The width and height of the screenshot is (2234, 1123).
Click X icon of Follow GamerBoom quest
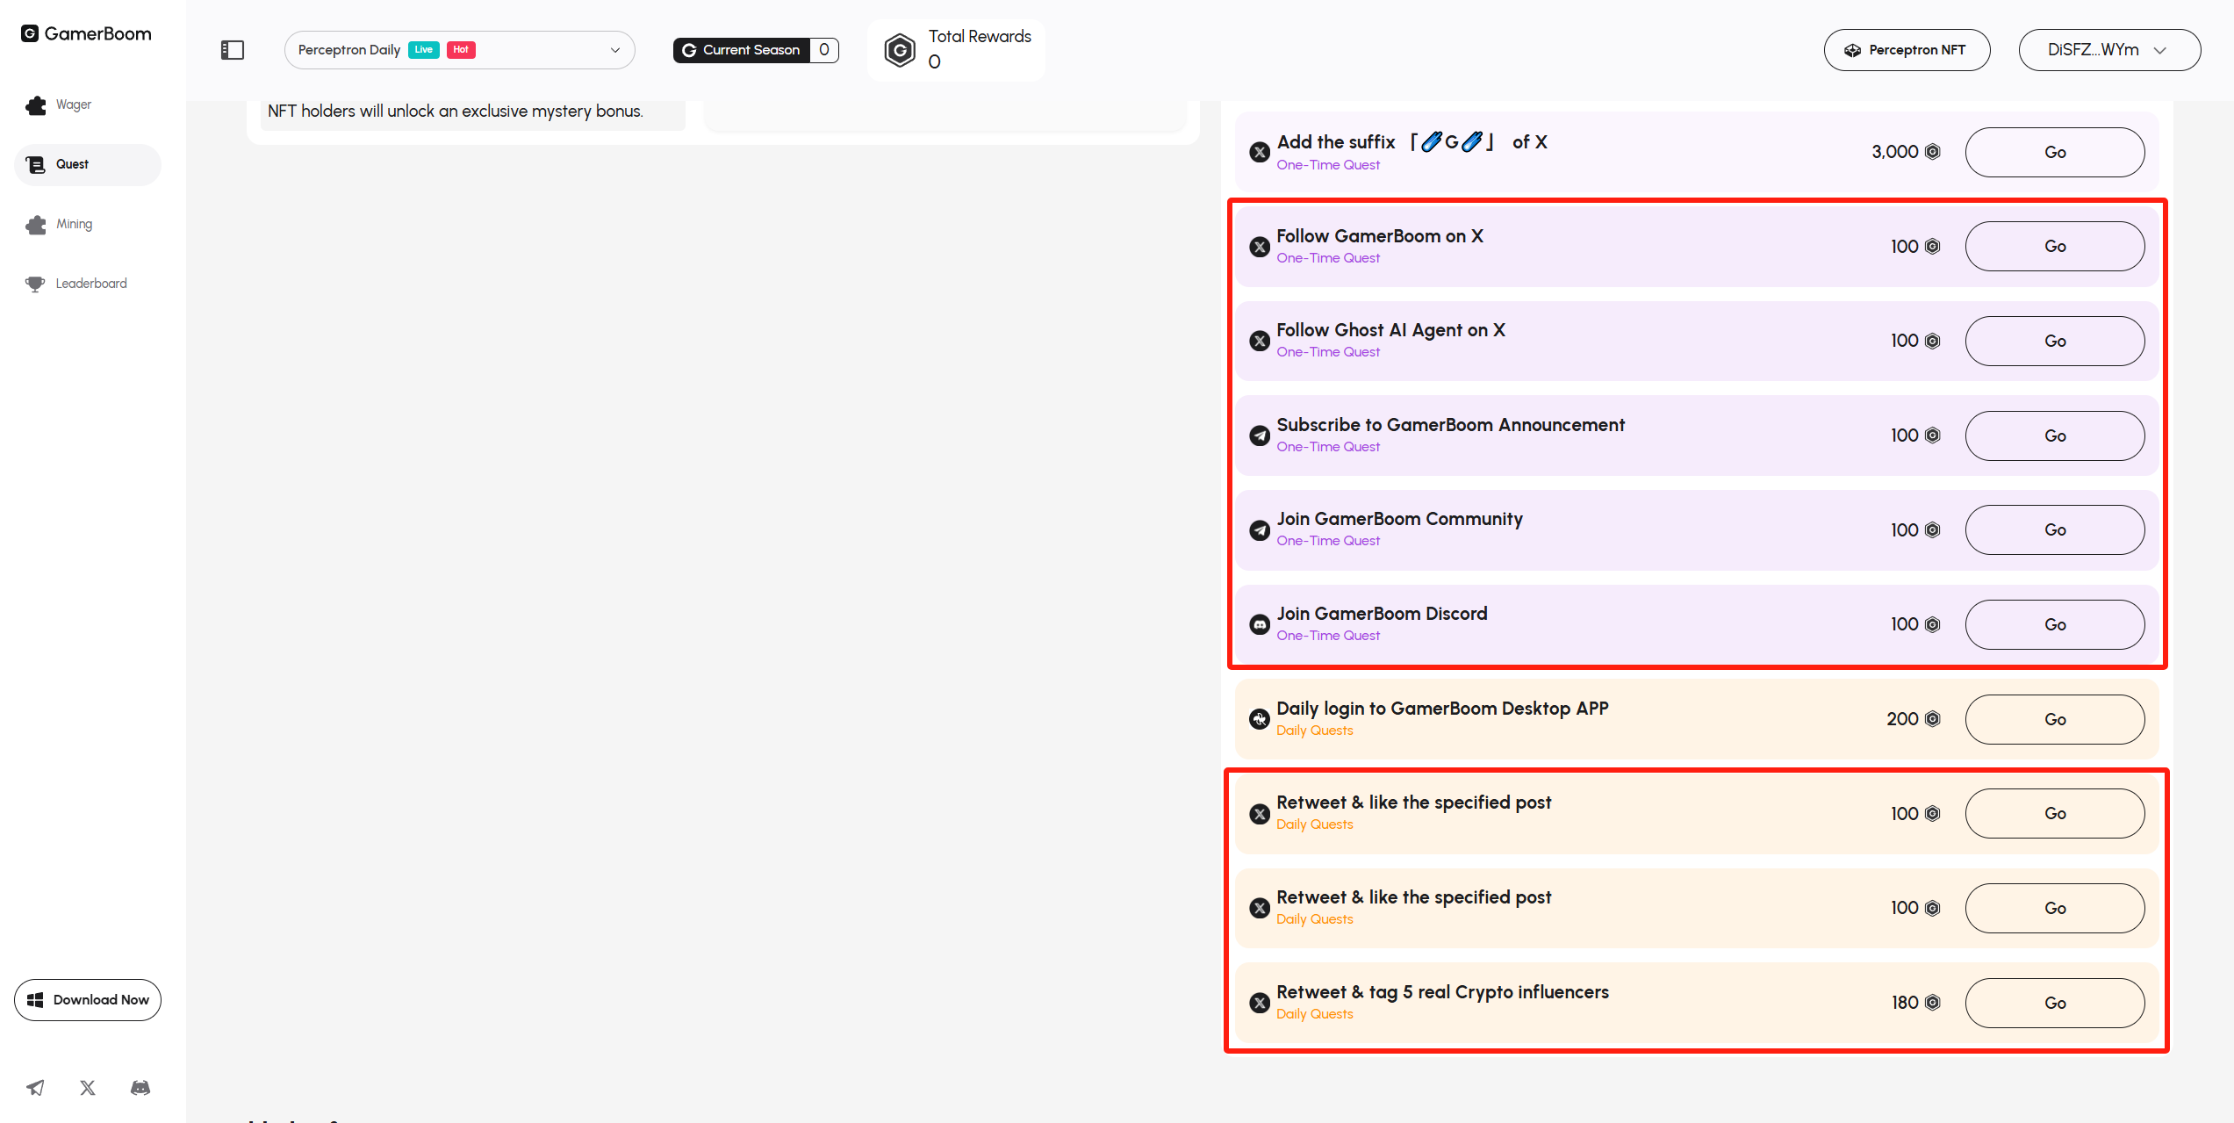pos(1260,247)
